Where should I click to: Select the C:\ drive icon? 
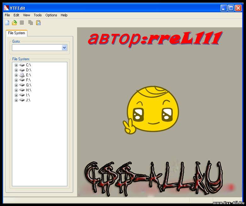(x=22, y=65)
